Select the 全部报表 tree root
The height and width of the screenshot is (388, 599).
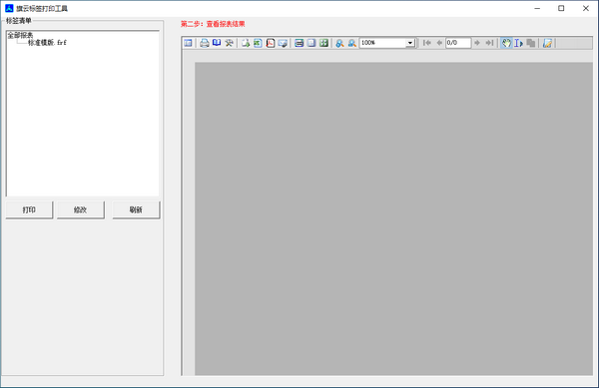(x=20, y=35)
